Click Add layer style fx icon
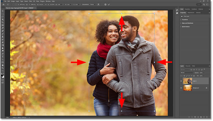Viewport: 213px width, 121px height. 192,117
